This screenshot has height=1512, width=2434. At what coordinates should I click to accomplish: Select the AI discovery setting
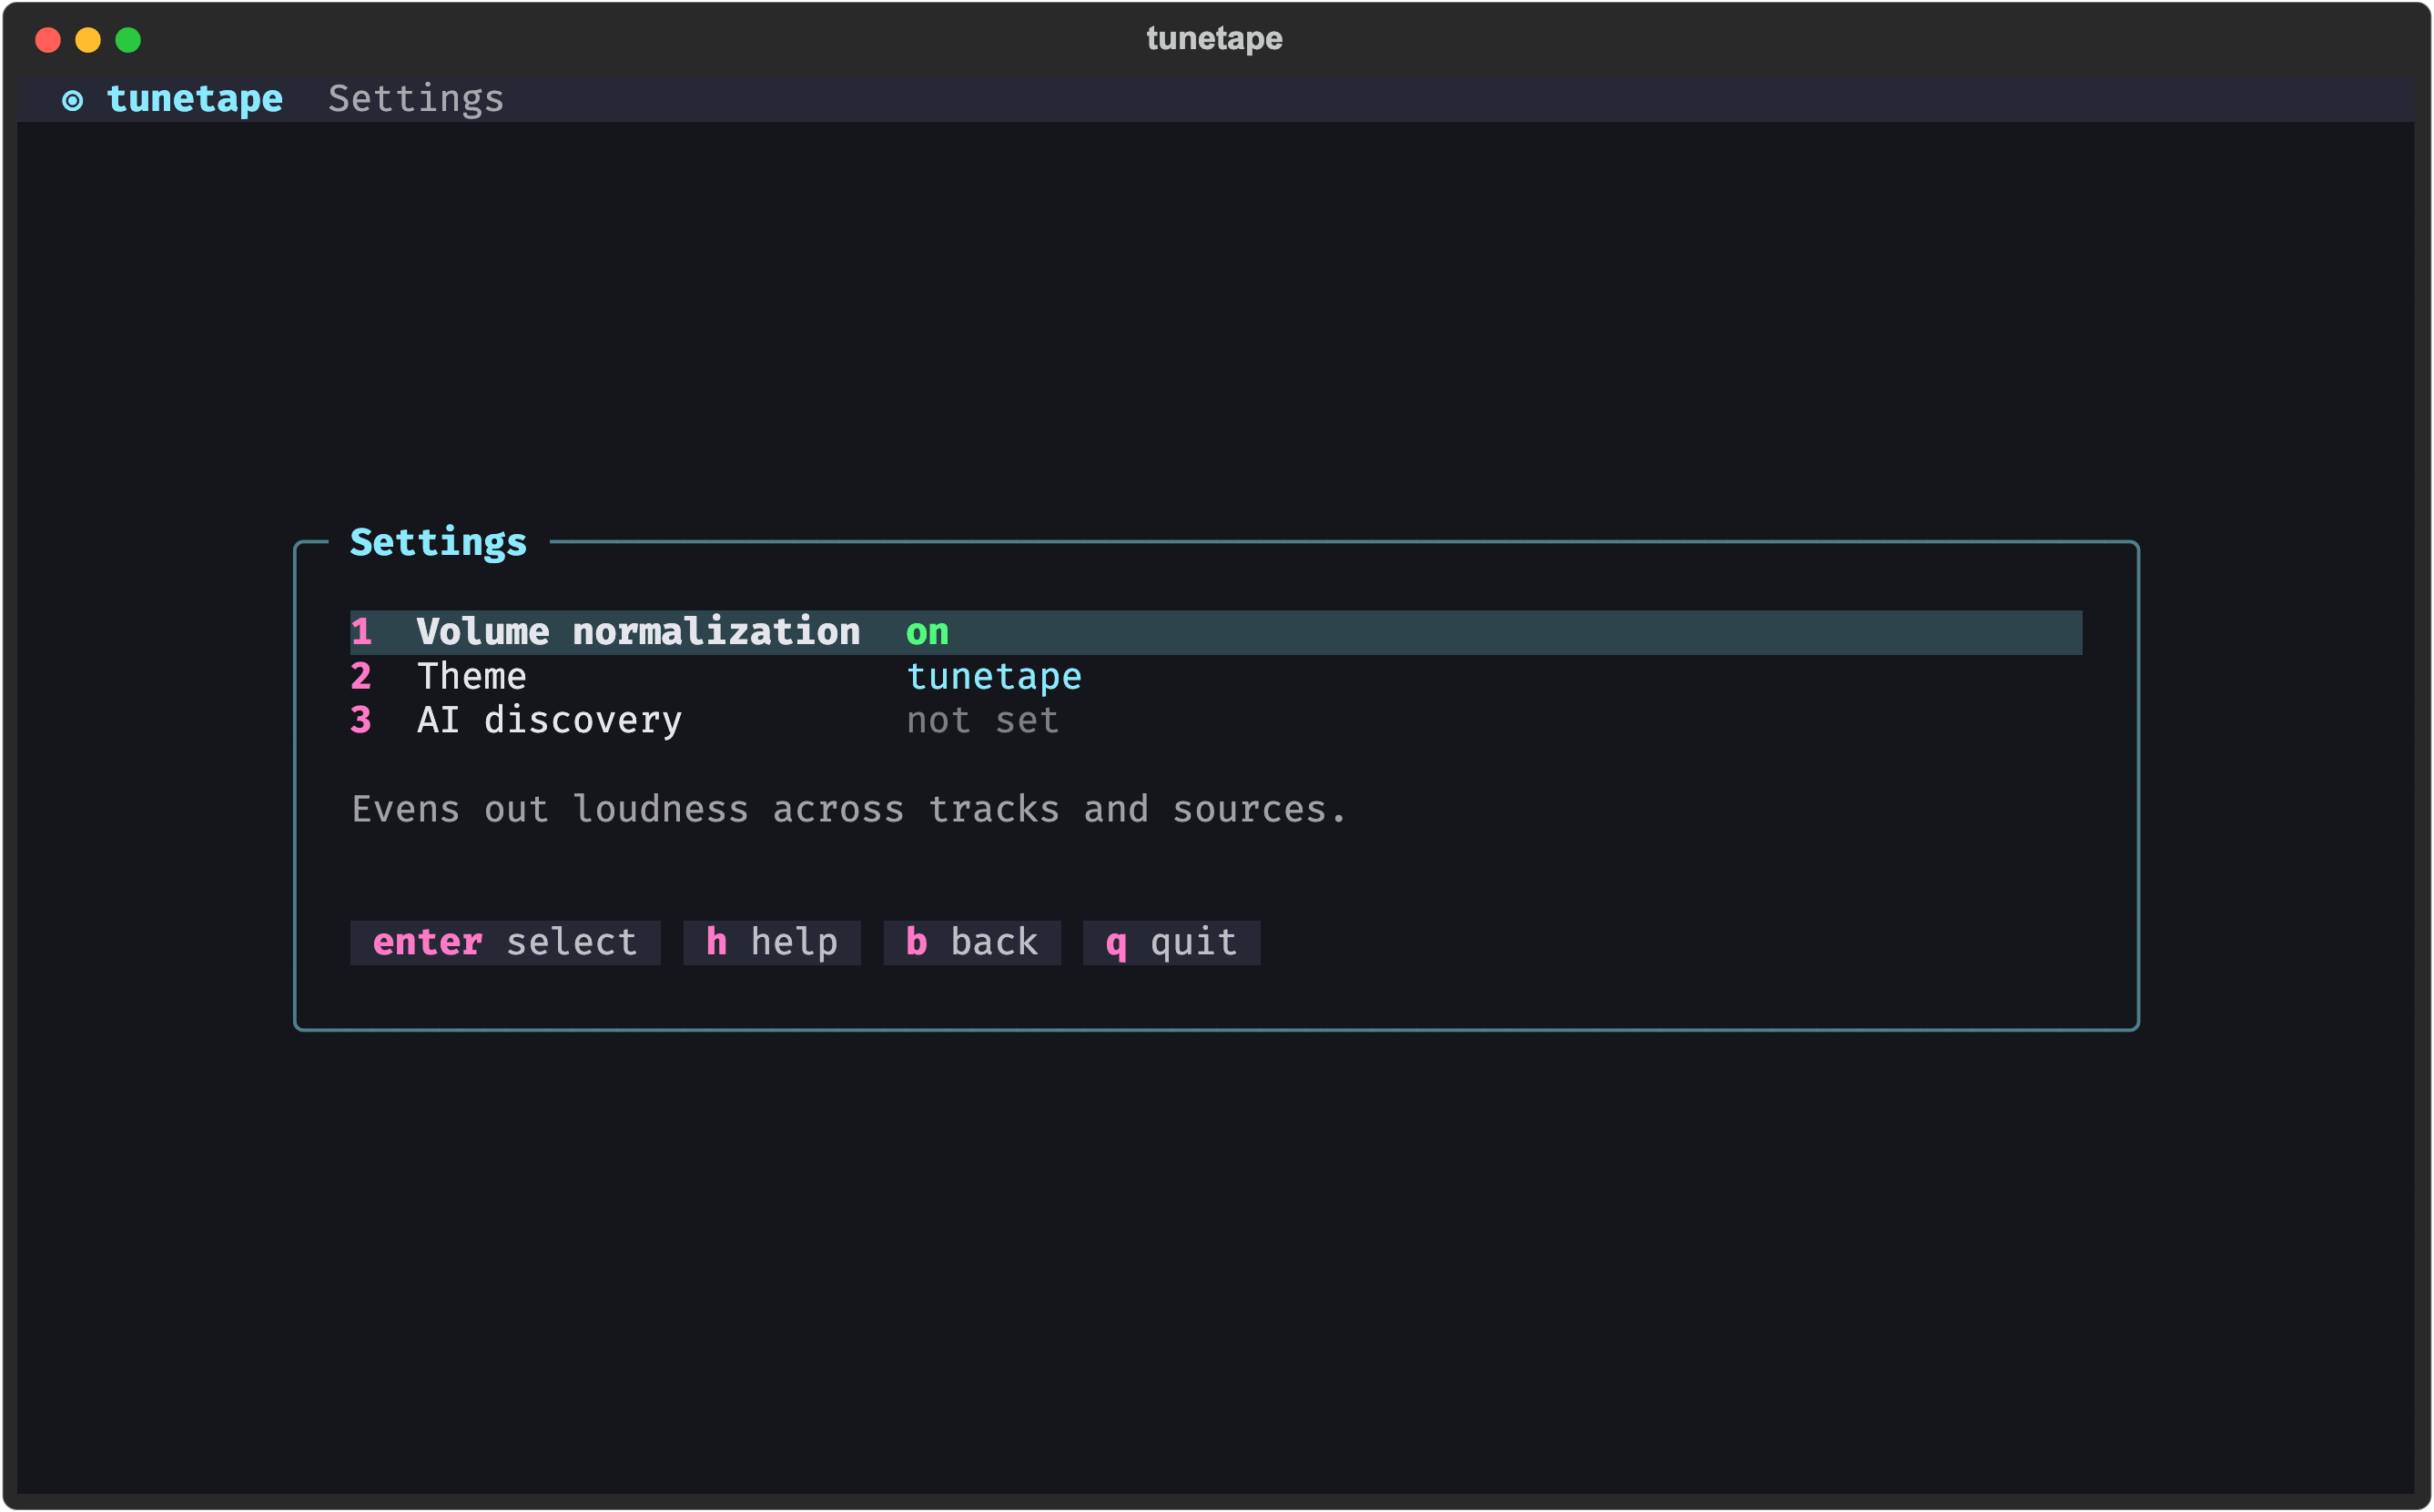point(1215,721)
